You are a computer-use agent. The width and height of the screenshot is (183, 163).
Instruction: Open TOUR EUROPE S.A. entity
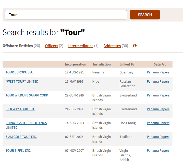pyautogui.click(x=19, y=72)
